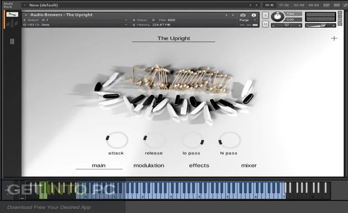Viewport: 348px width, 213px height.
Task: Click the Tune value 0.00 field
Action: tap(294, 19)
